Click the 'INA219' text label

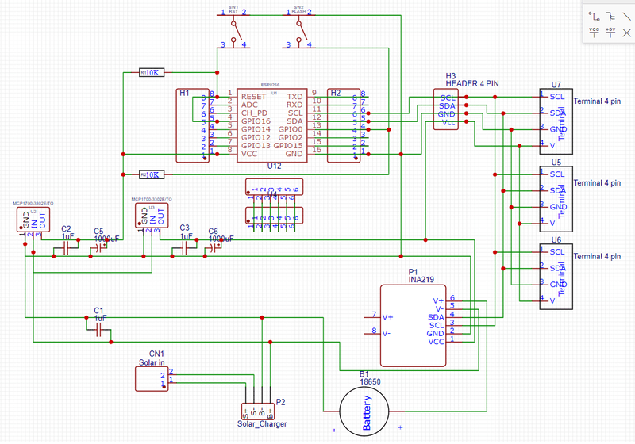(421, 279)
